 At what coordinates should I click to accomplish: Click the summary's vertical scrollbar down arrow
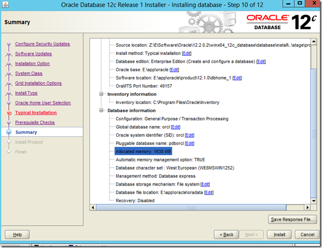[314, 200]
